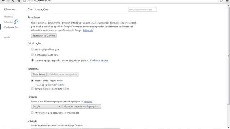The image size is (230, 129).
Task: Select 'Continuar de onde parei' radio
Action: coord(32,55)
